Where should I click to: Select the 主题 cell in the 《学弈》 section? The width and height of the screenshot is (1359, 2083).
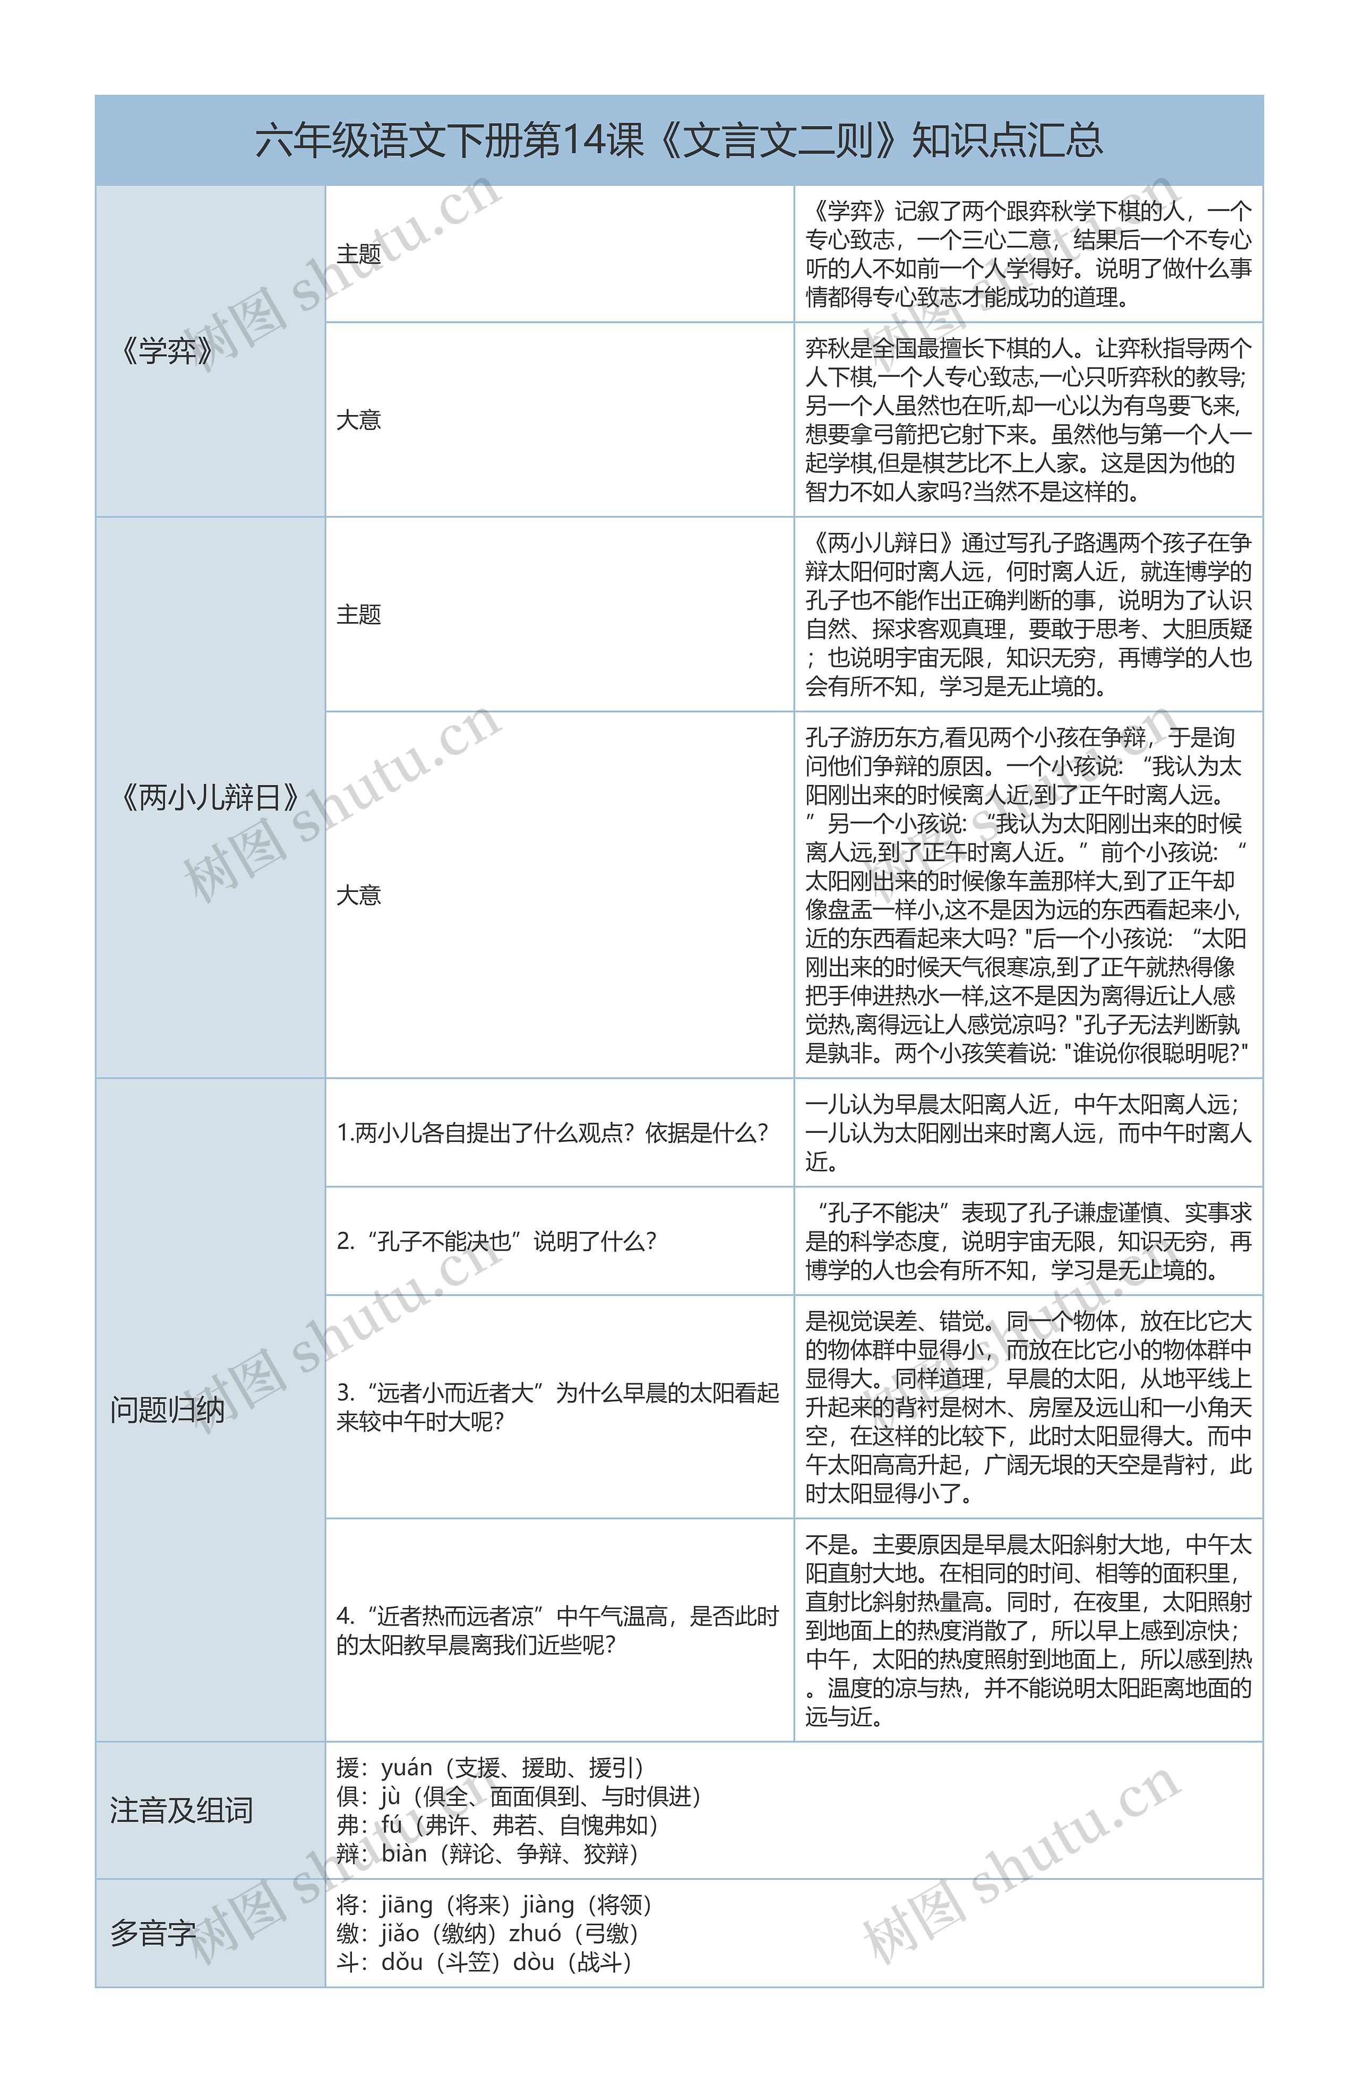pyautogui.click(x=560, y=254)
